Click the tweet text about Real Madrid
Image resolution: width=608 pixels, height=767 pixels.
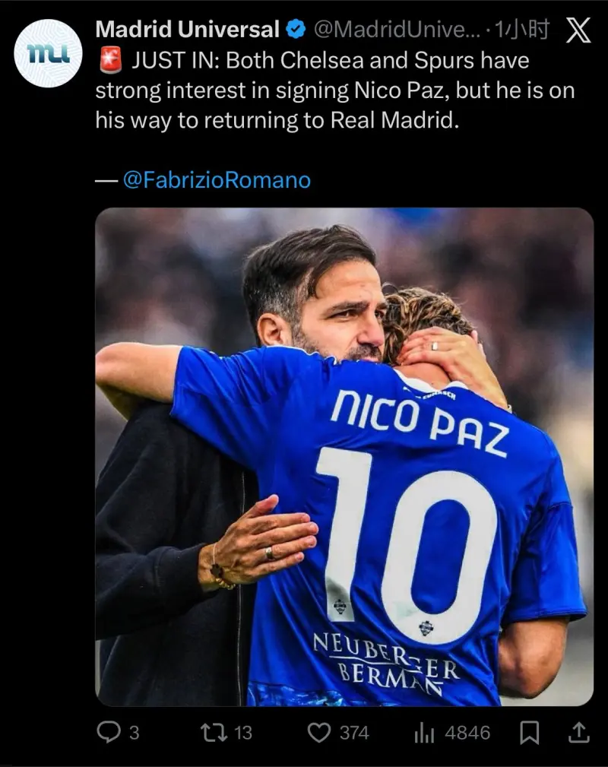(x=334, y=90)
